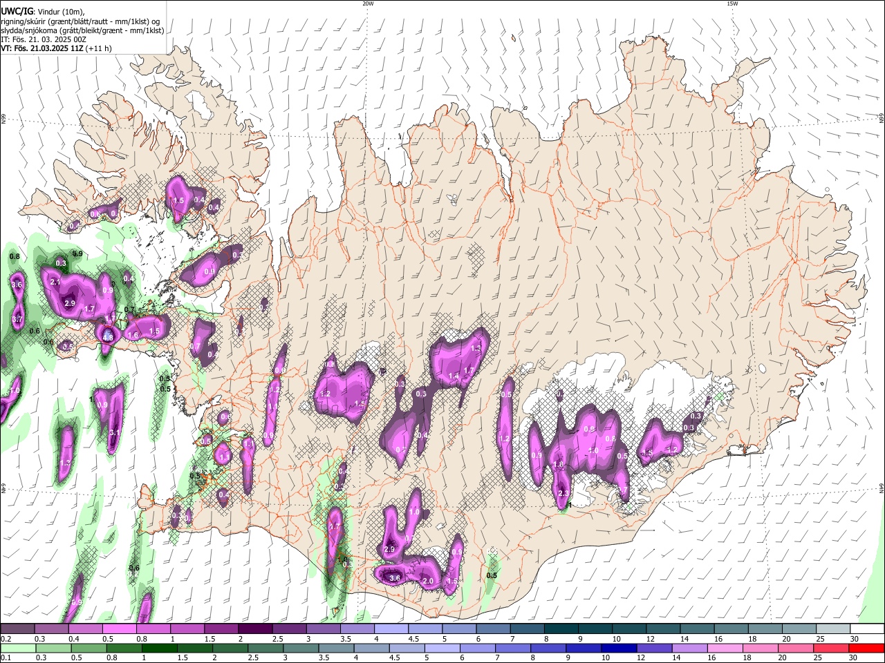The height and width of the screenshot is (663, 885).
Task: Click the 2.3 precipitation value on the map
Action: coord(563,493)
